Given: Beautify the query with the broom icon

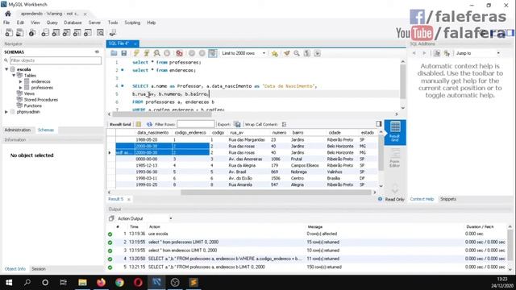Looking at the screenshot, I should (287, 53).
